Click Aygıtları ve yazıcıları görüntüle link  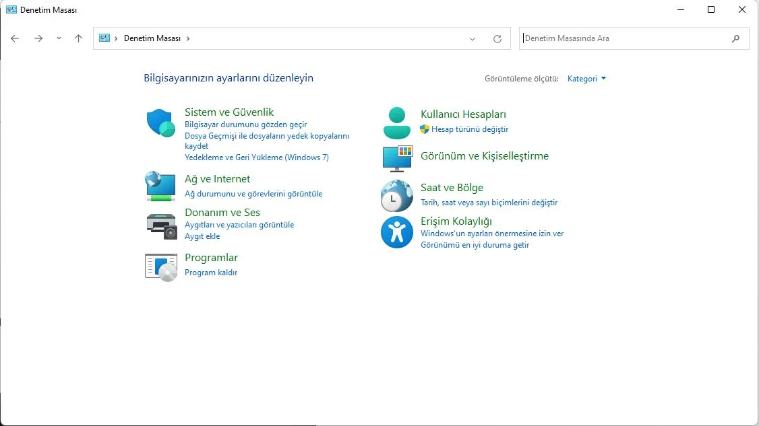tap(239, 225)
